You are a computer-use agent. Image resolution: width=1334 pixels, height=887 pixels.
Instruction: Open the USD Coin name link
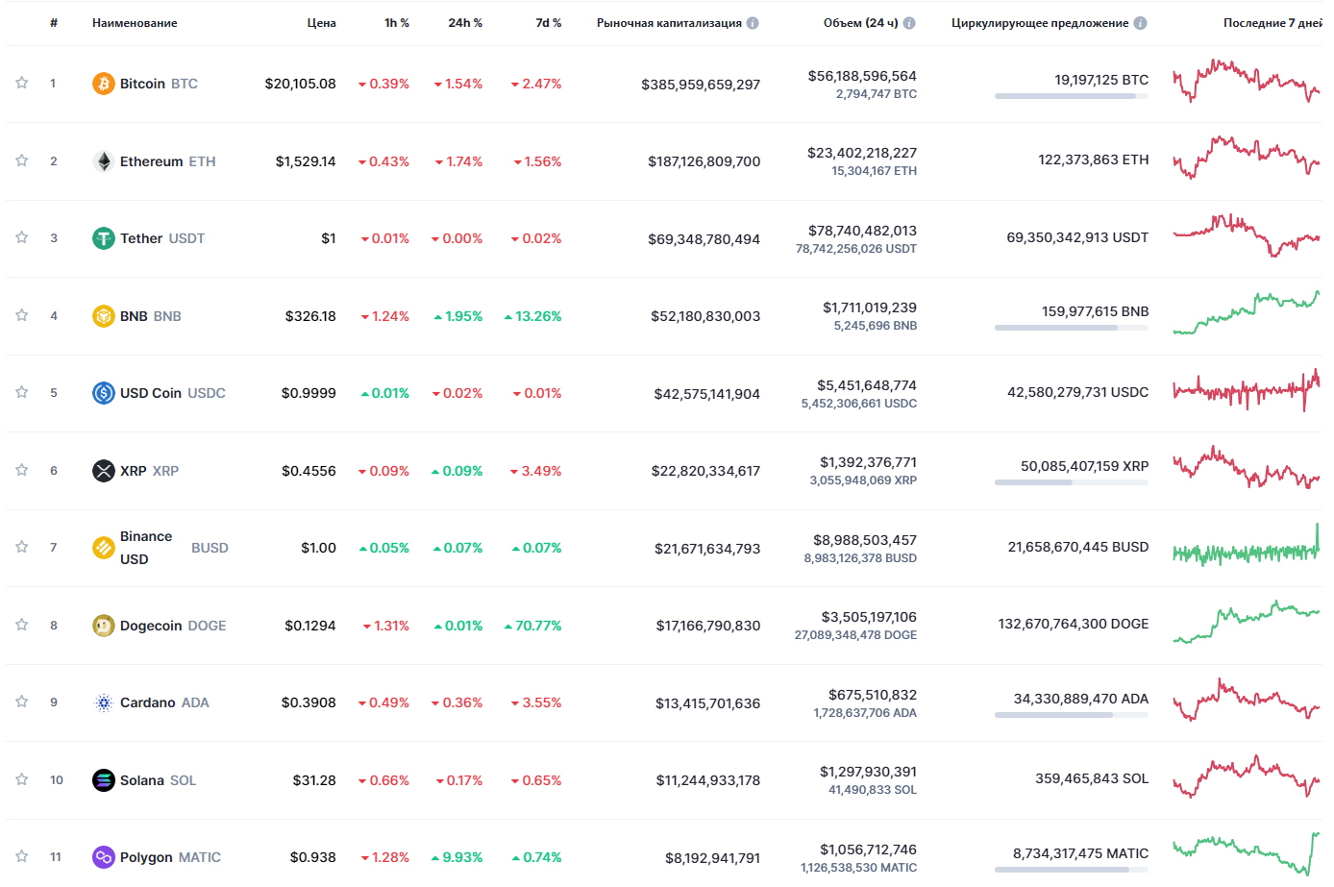[x=151, y=393]
